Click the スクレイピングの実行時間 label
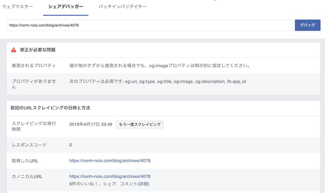Screen dimensions: 325x193 coord(34,126)
